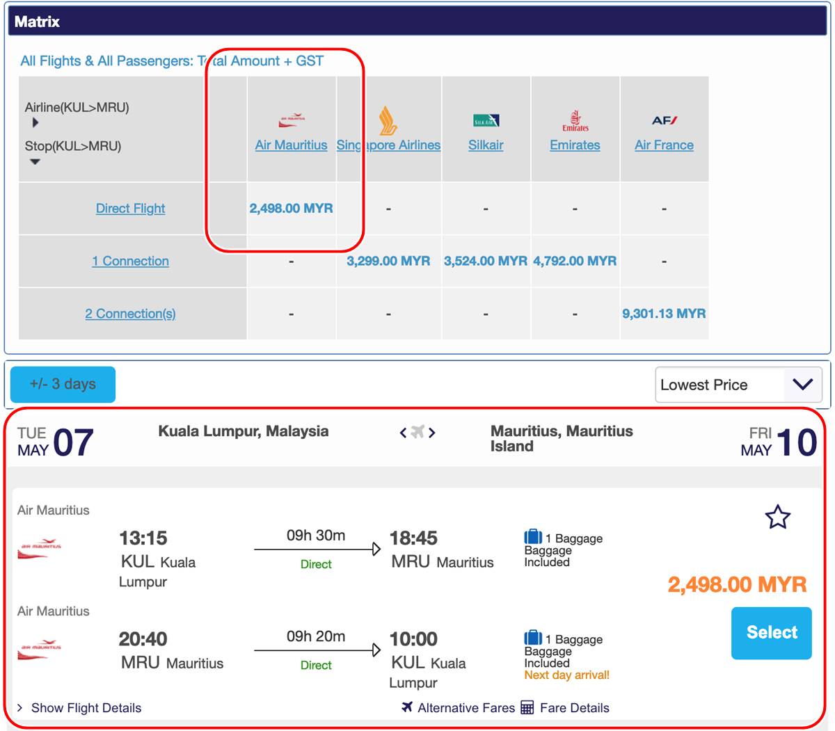Click the departure date TUE MAY 07
Viewport: 835px width, 731px height.
56,442
